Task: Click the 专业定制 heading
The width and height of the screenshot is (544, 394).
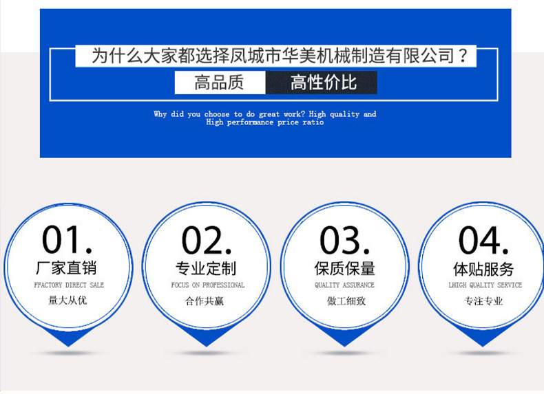Action: [206, 269]
